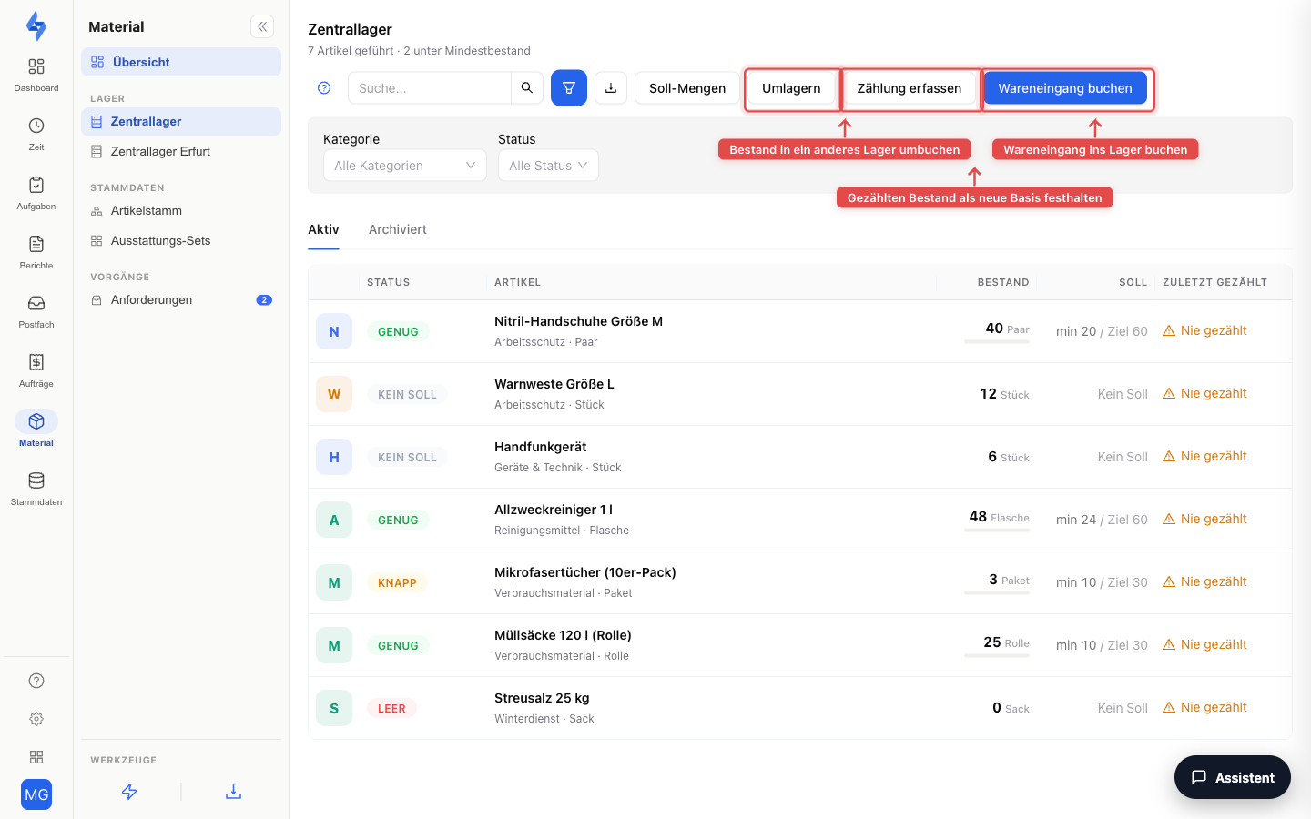Sort by the ARTIKEL column header

(x=518, y=282)
